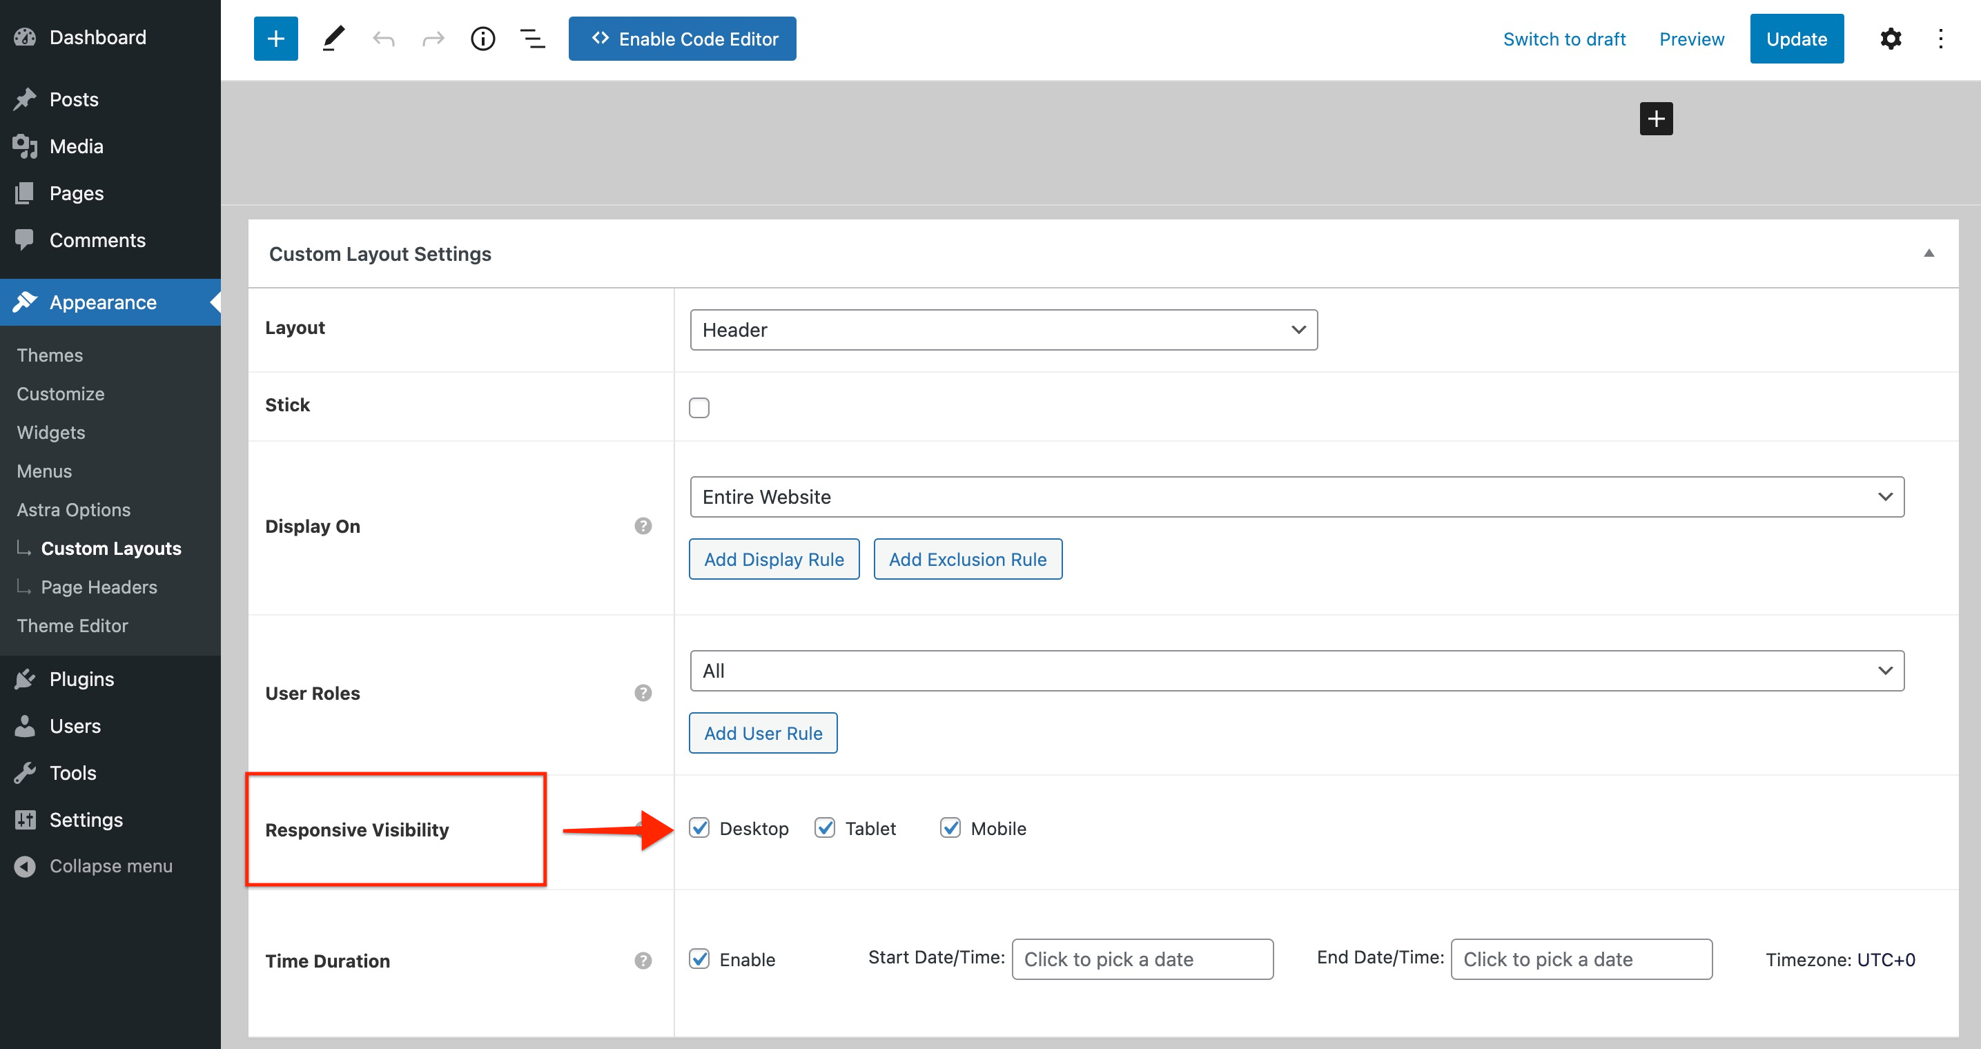Open Theme Editor submenu item
Screen dimensions: 1981x1049
click(72, 625)
